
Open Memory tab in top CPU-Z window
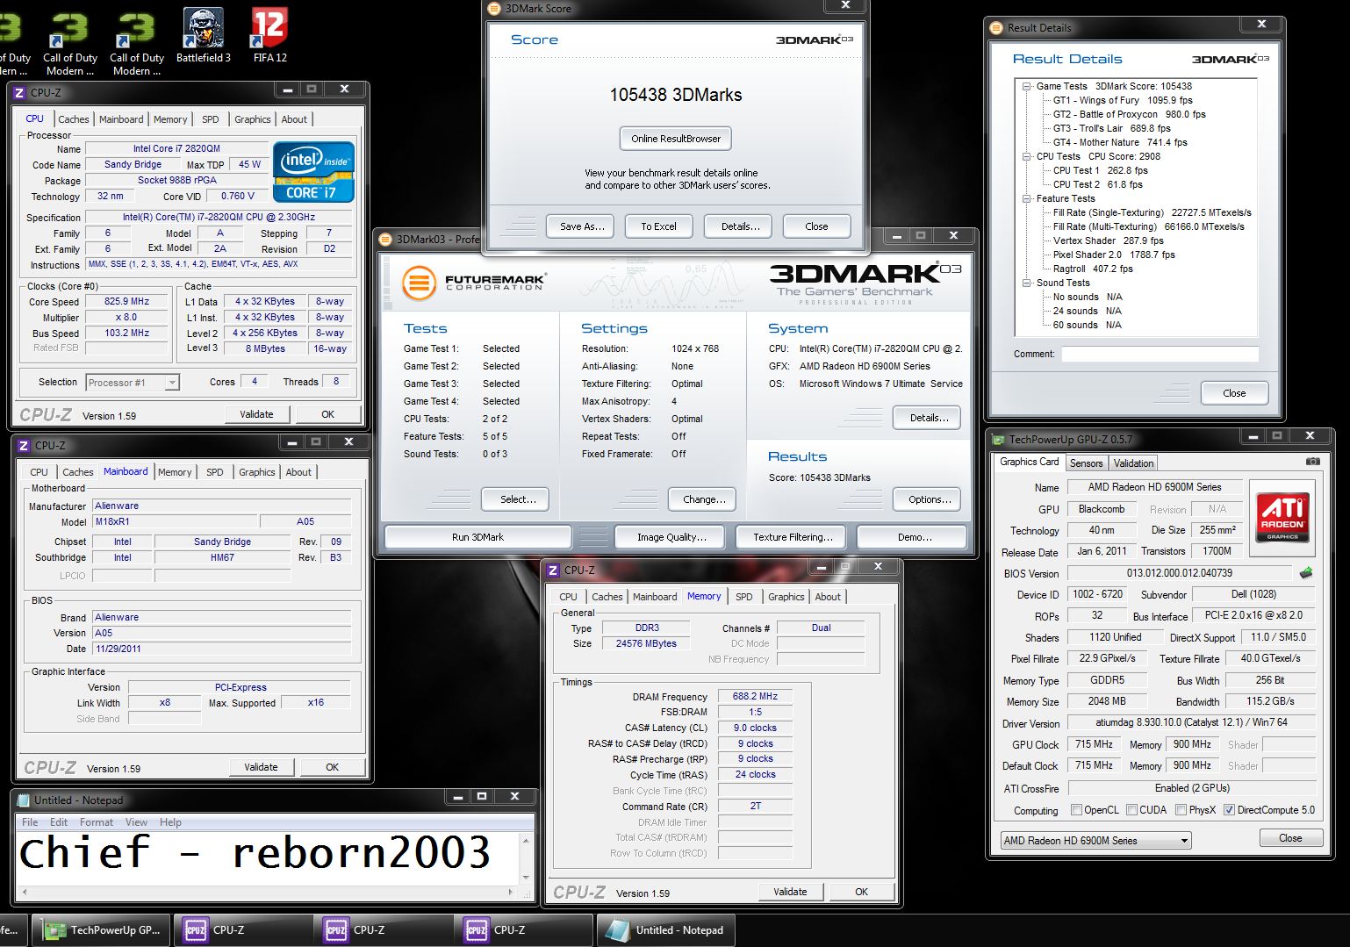[x=170, y=119]
